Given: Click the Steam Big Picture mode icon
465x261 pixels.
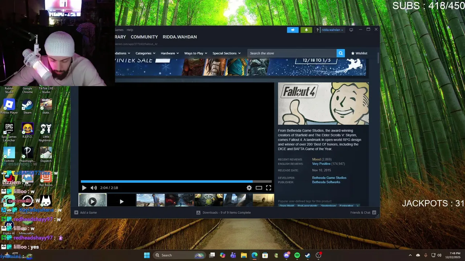Looking at the screenshot, I should coord(351,30).
